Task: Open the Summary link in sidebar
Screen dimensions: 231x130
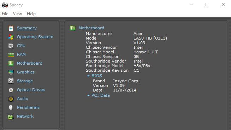Action: 27,28
